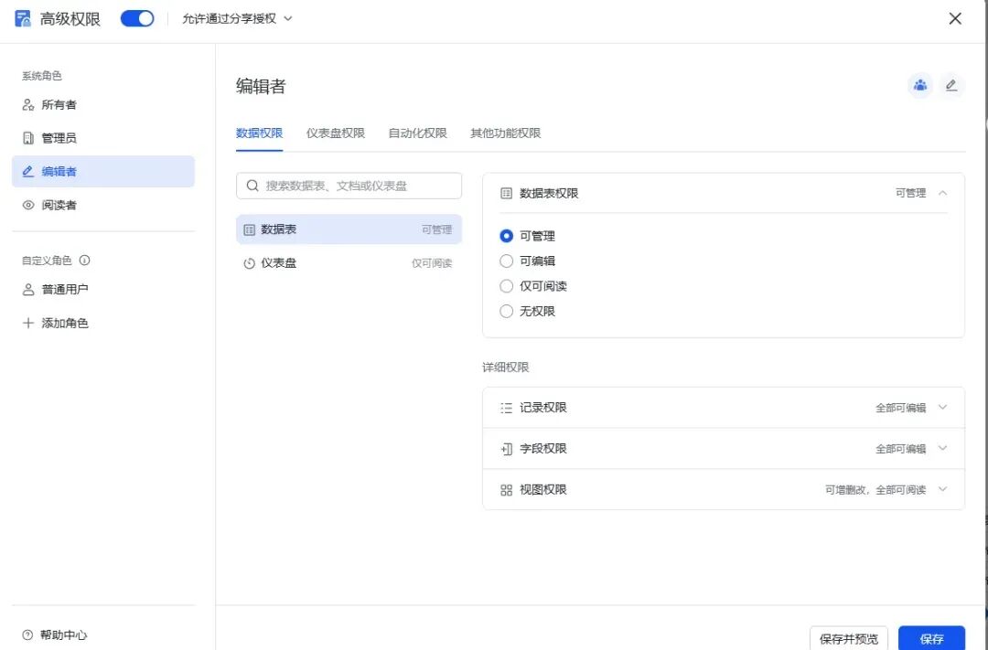Click the 仪表盘 clock icon in list
Screen dimensions: 988x650
249,263
